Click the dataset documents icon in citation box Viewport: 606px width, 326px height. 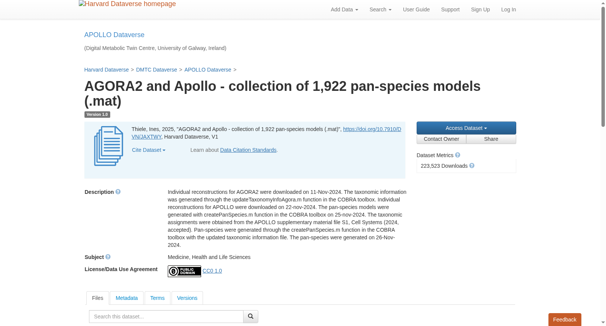click(109, 146)
